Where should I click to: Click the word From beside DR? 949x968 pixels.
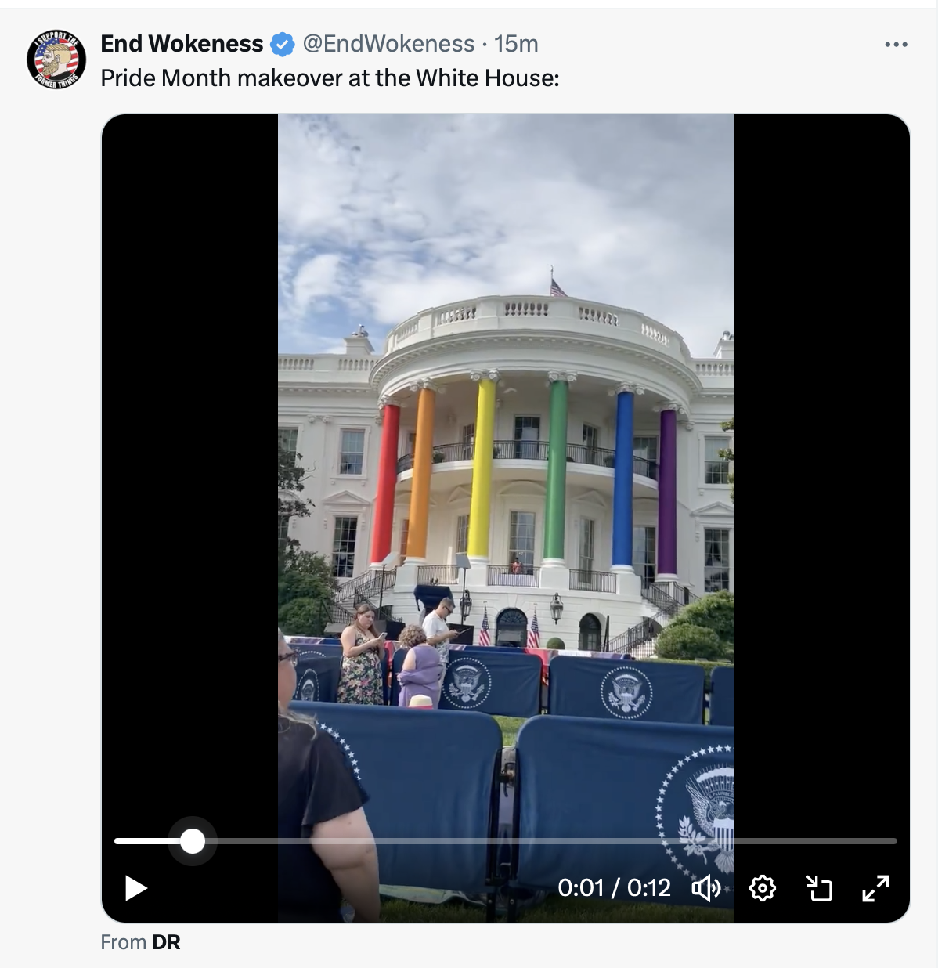pos(123,942)
